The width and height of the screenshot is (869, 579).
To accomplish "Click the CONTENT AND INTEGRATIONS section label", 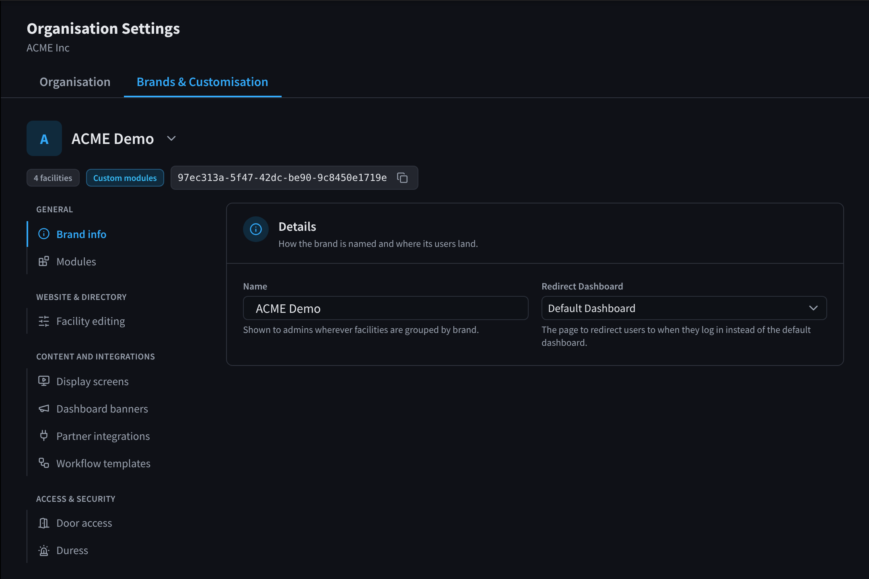I will point(96,357).
